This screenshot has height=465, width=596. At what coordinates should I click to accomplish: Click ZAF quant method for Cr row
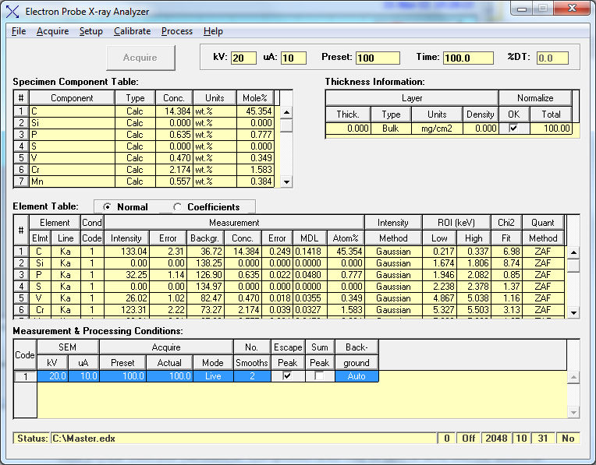543,310
